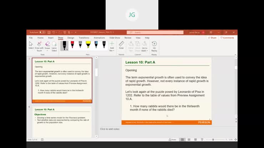This screenshot has height=148, width=264.
Task: Pick the red pen
Action: pos(72,44)
